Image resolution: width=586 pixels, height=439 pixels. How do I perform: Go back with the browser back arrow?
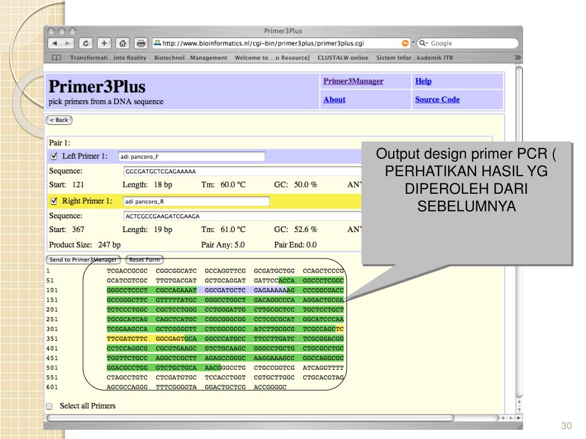54,43
